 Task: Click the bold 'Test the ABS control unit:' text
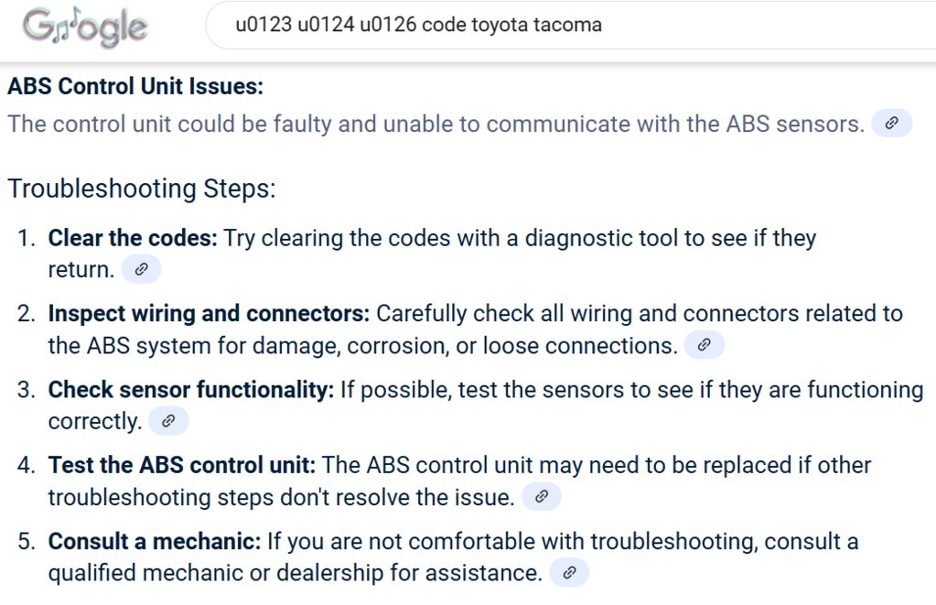181,465
